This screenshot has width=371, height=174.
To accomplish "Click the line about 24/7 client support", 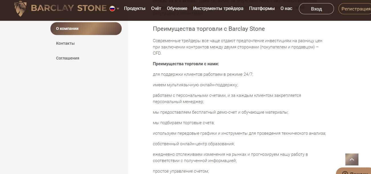I will (x=203, y=74).
